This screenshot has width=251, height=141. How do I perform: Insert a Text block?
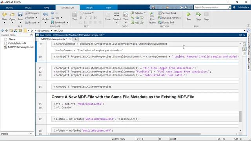pos(75,16)
